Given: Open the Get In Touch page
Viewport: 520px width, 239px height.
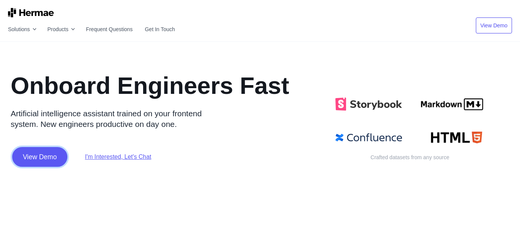Looking at the screenshot, I should coord(160,29).
